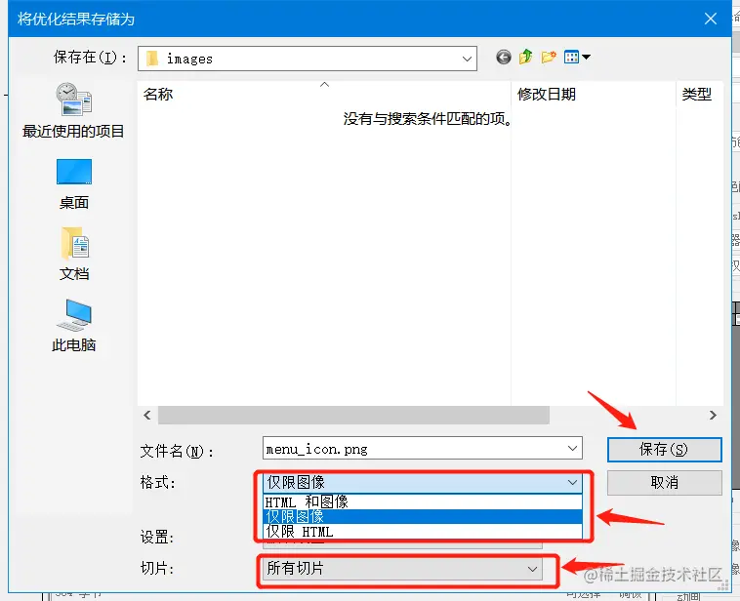Go to 桌面 in the places bar

pyautogui.click(x=74, y=184)
